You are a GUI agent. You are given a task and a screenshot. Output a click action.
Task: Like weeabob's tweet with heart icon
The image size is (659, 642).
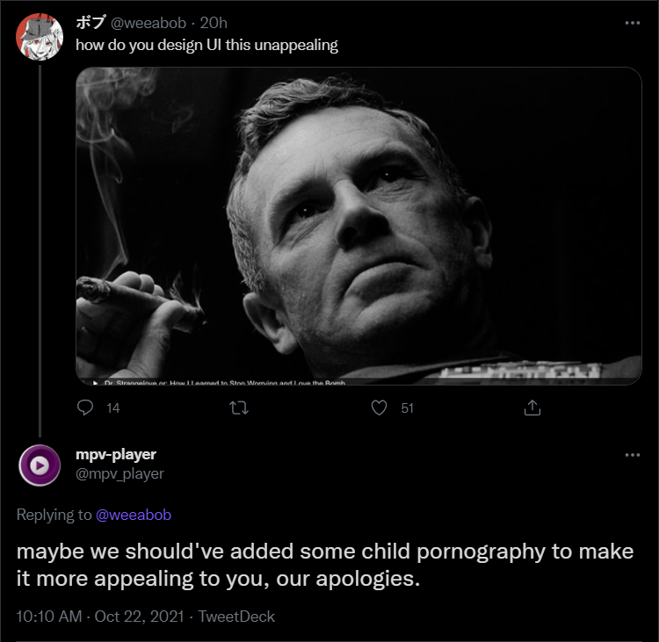click(x=379, y=408)
